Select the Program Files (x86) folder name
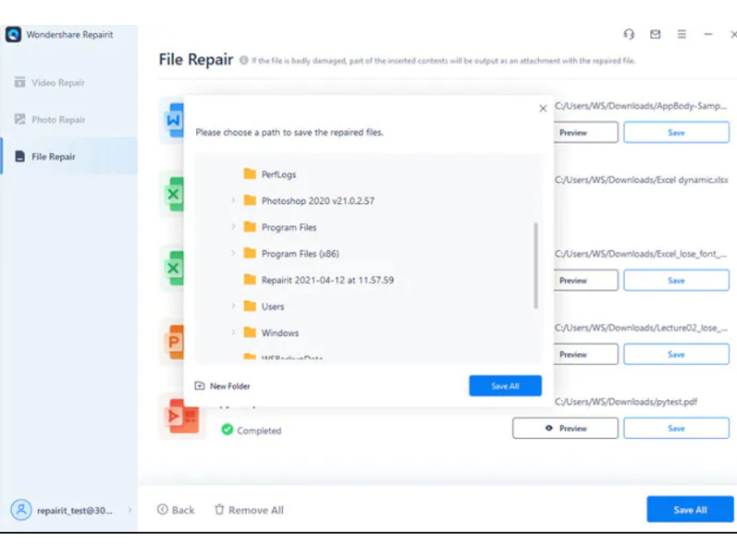The height and width of the screenshot is (552, 737). (300, 254)
